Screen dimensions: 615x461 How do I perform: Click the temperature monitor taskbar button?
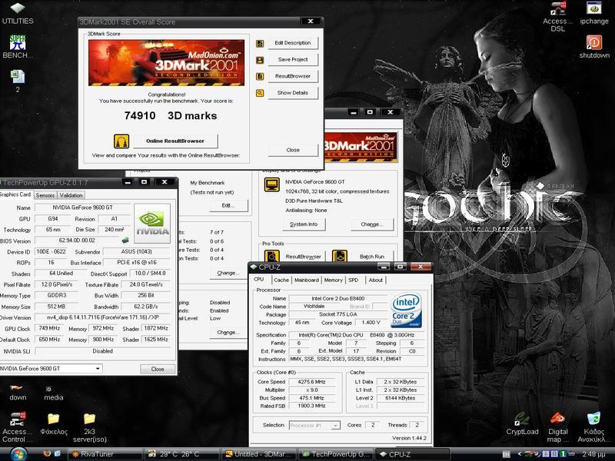click(x=182, y=454)
